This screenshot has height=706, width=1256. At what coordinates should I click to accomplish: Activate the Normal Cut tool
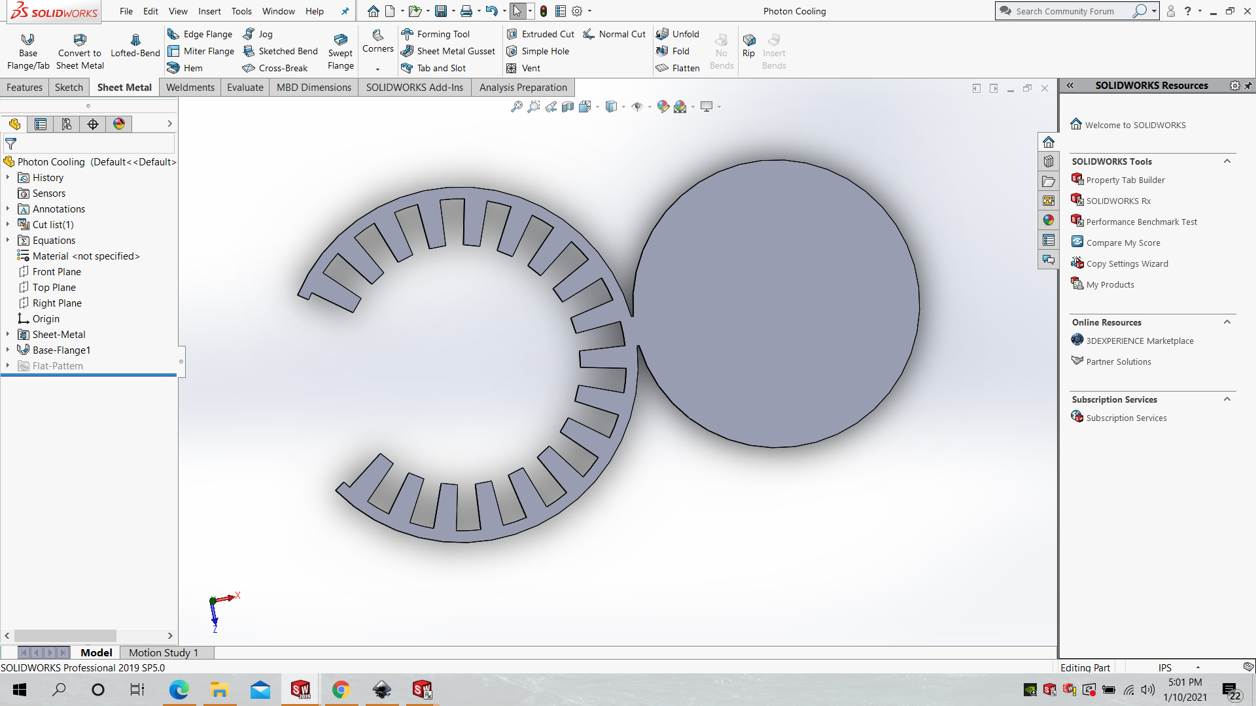pos(614,34)
